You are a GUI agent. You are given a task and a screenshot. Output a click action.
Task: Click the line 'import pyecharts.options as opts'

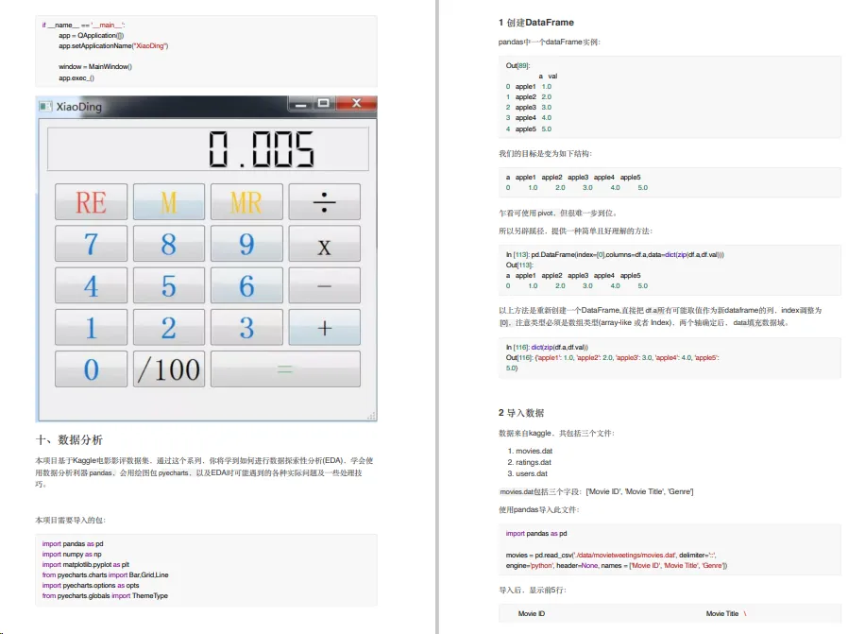[91, 586]
